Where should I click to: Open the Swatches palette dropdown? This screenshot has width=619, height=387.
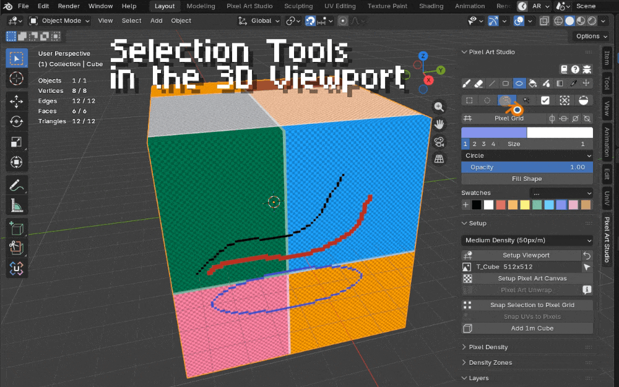coord(561,193)
